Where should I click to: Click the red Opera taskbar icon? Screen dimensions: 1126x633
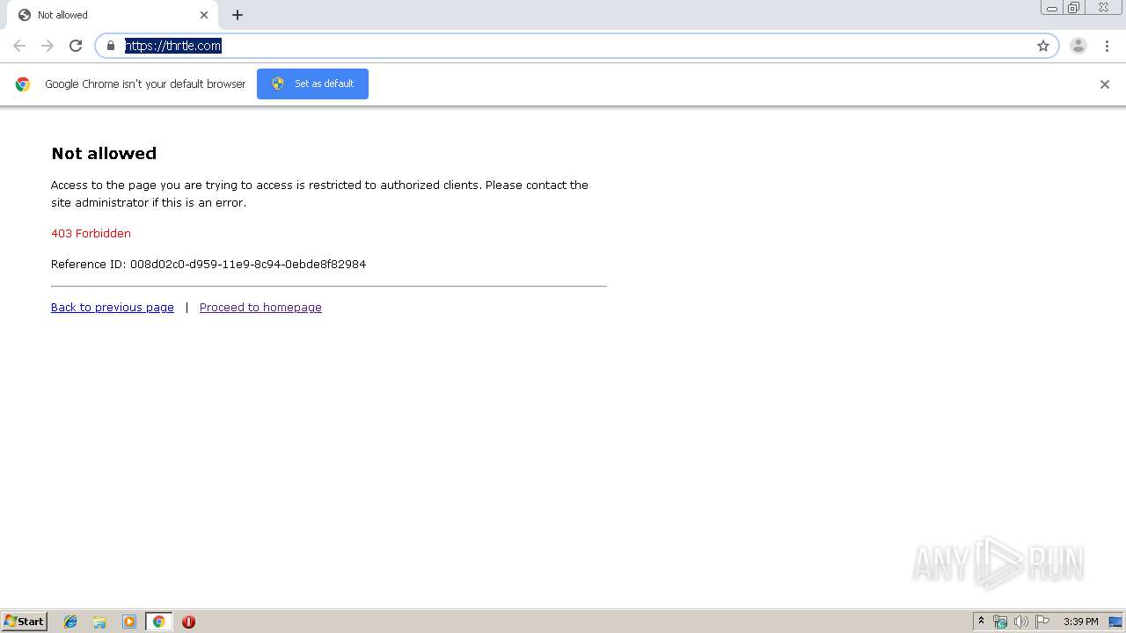(188, 622)
